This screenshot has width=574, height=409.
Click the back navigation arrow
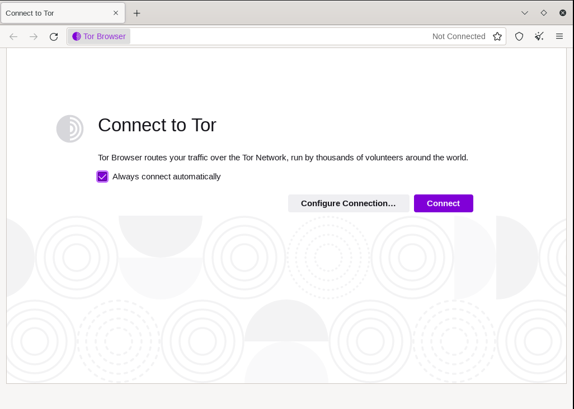pyautogui.click(x=13, y=37)
